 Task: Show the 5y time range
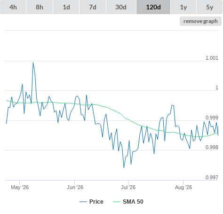point(209,7)
